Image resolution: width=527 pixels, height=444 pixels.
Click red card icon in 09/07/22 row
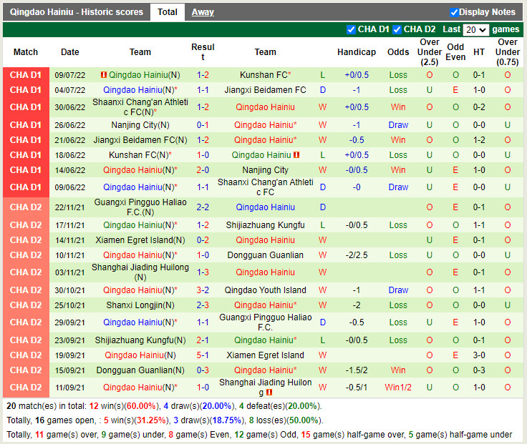104,75
